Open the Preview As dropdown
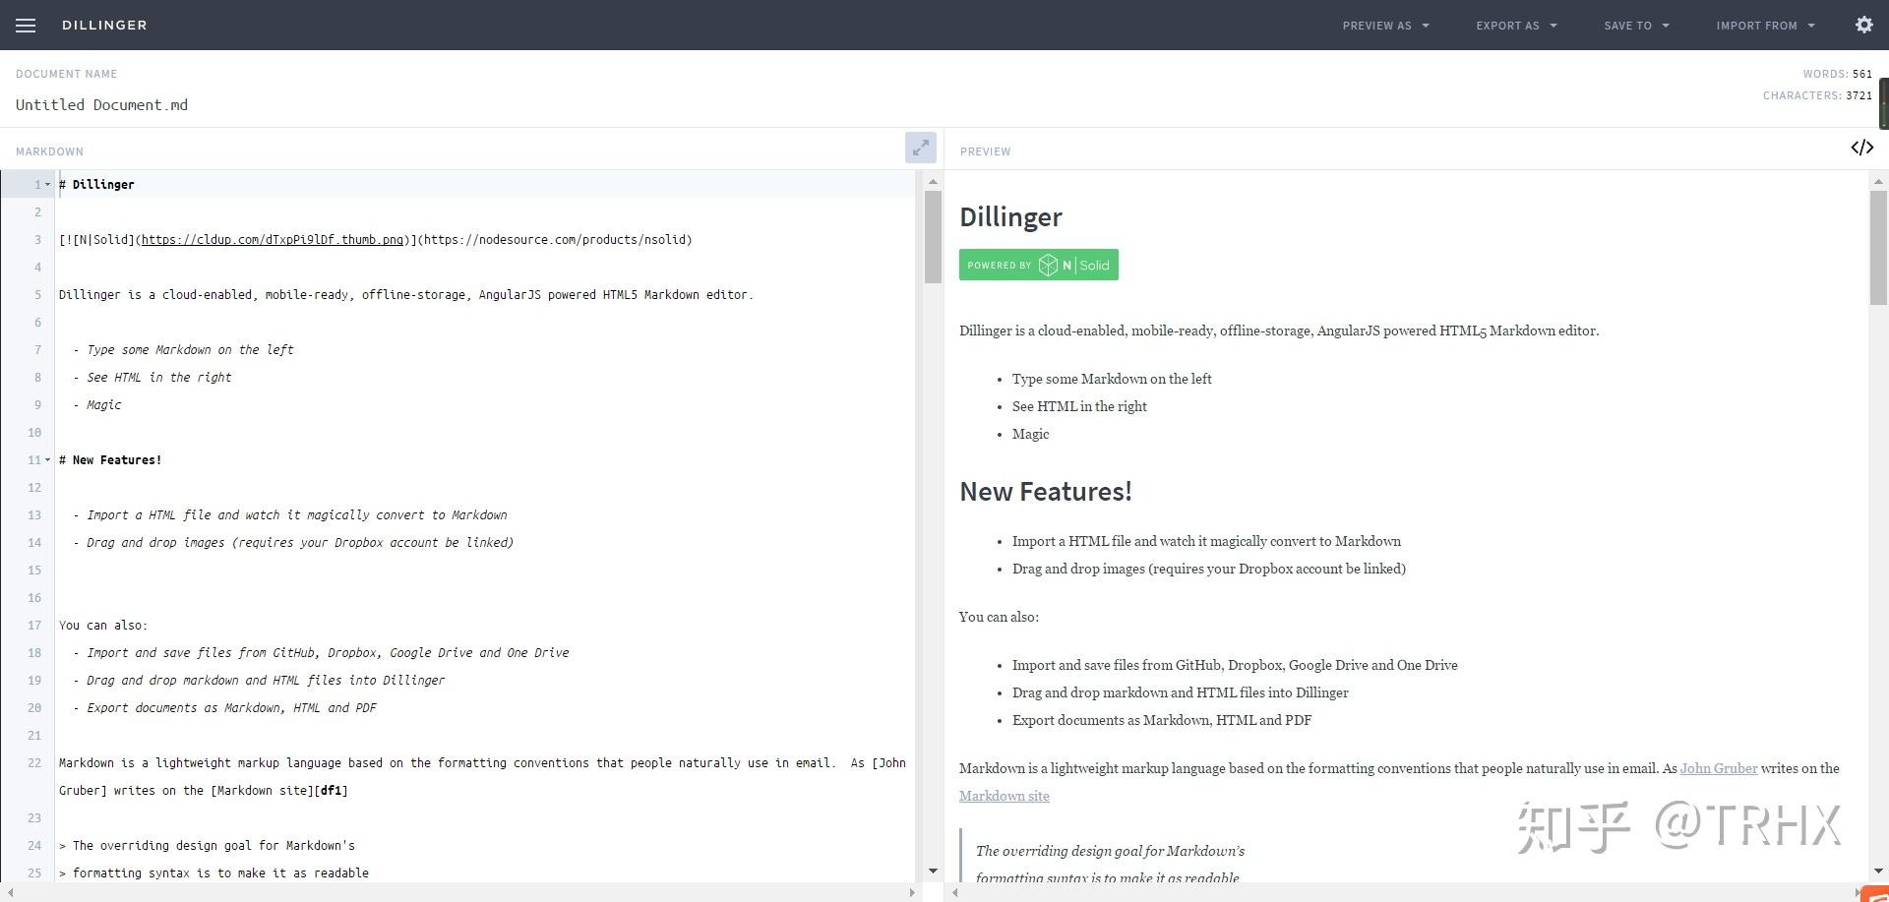The width and height of the screenshot is (1889, 902). 1385,26
